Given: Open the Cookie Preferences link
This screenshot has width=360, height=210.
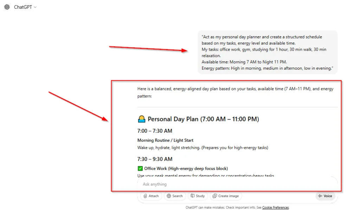Looking at the screenshot, I should [x=275, y=208].
